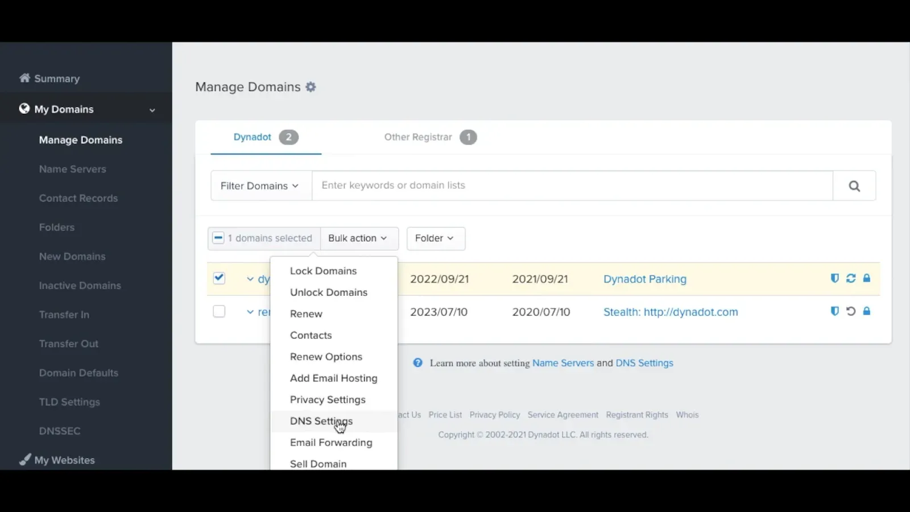The image size is (910, 512).
Task: Open the Price List footer link
Action: [x=445, y=415]
